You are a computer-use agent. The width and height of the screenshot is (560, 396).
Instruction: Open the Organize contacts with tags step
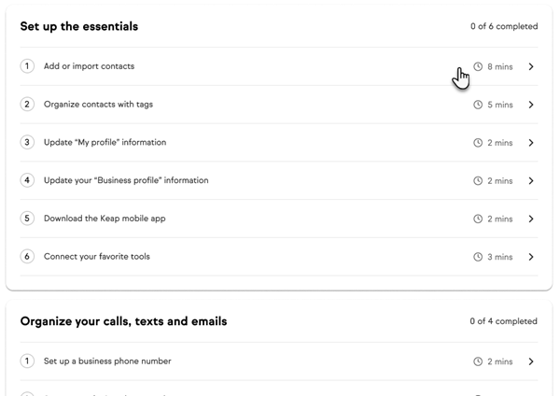click(x=98, y=105)
